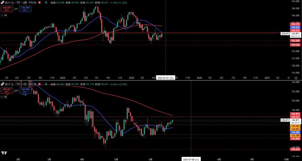Click red flag marker on weekly chart title

[x=40, y=3]
